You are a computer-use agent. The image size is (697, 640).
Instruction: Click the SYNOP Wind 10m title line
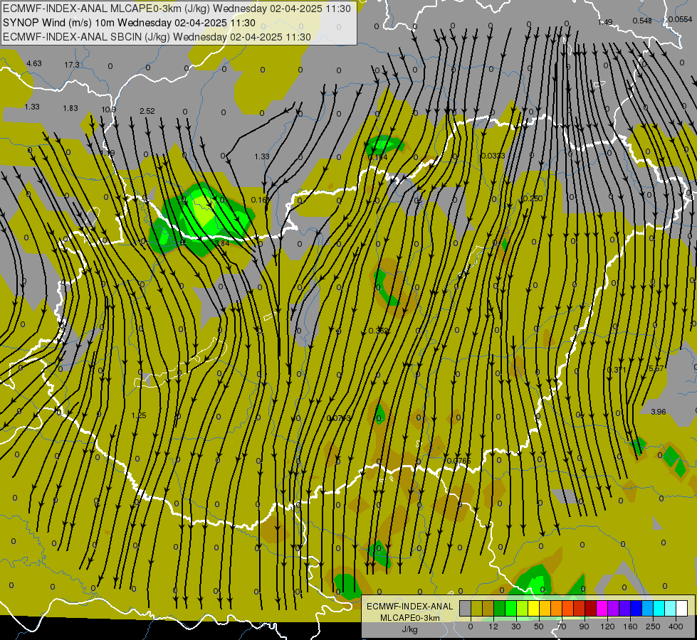pos(129,23)
